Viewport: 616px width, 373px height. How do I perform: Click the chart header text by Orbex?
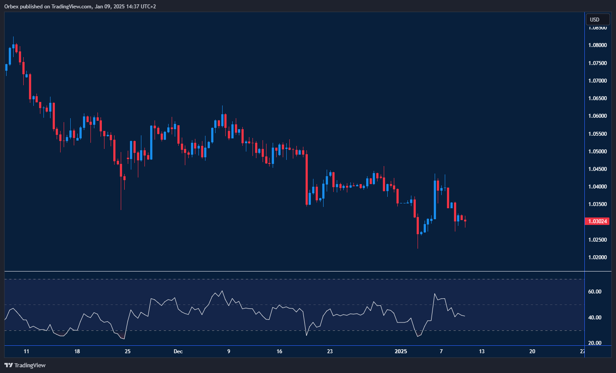pos(79,6)
